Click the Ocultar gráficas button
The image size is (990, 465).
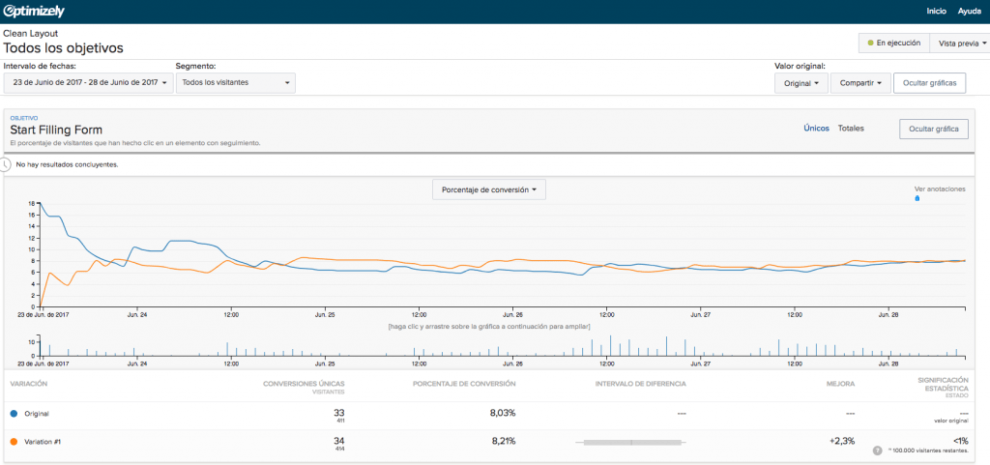[929, 82]
